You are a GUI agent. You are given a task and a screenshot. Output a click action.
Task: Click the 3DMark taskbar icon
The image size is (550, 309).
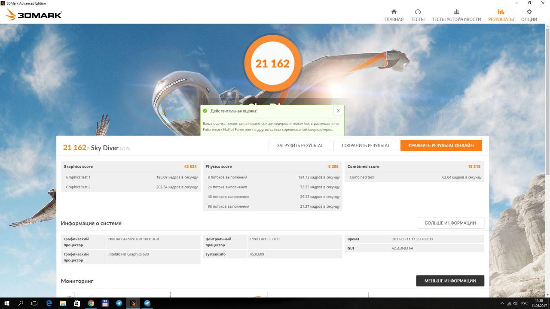(x=133, y=303)
